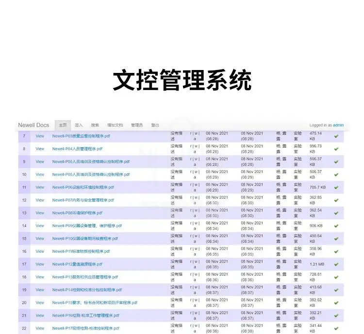
Task: Click View for row 18
Action: coord(40,277)
